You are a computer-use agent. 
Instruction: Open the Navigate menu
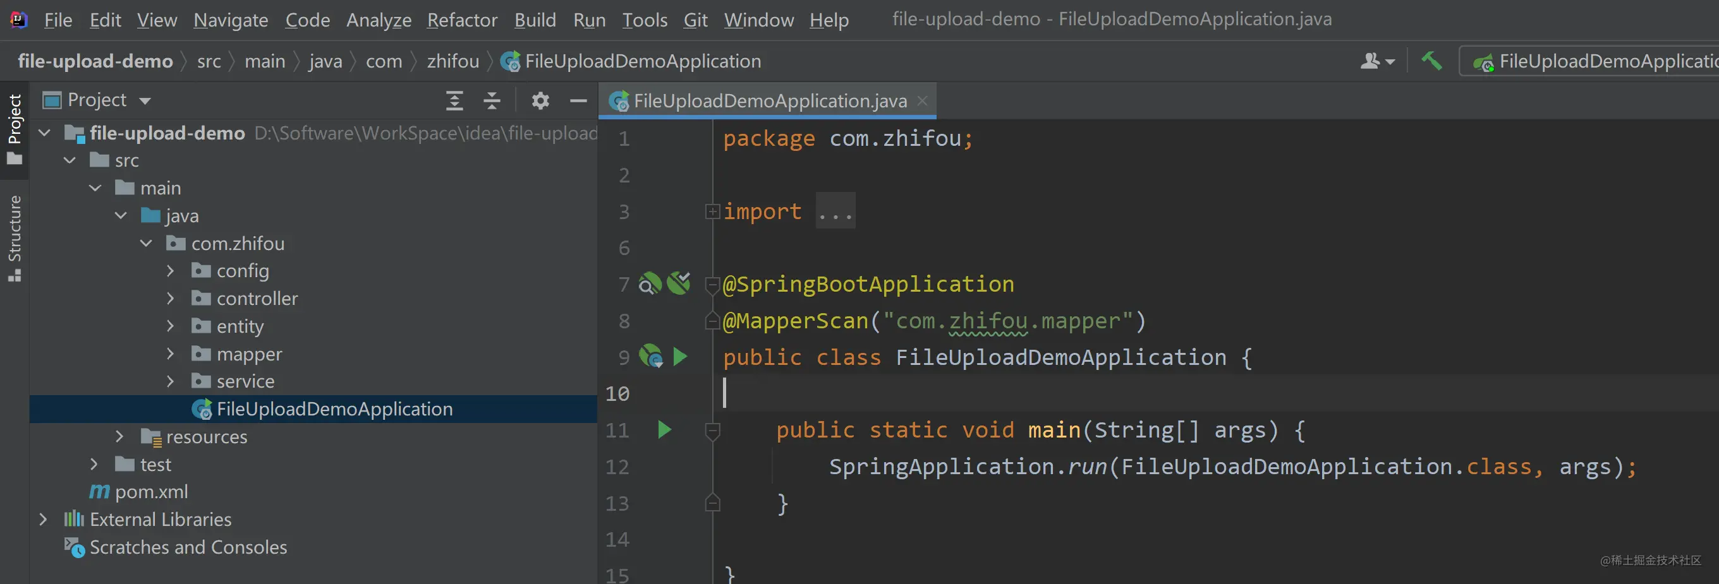231,20
